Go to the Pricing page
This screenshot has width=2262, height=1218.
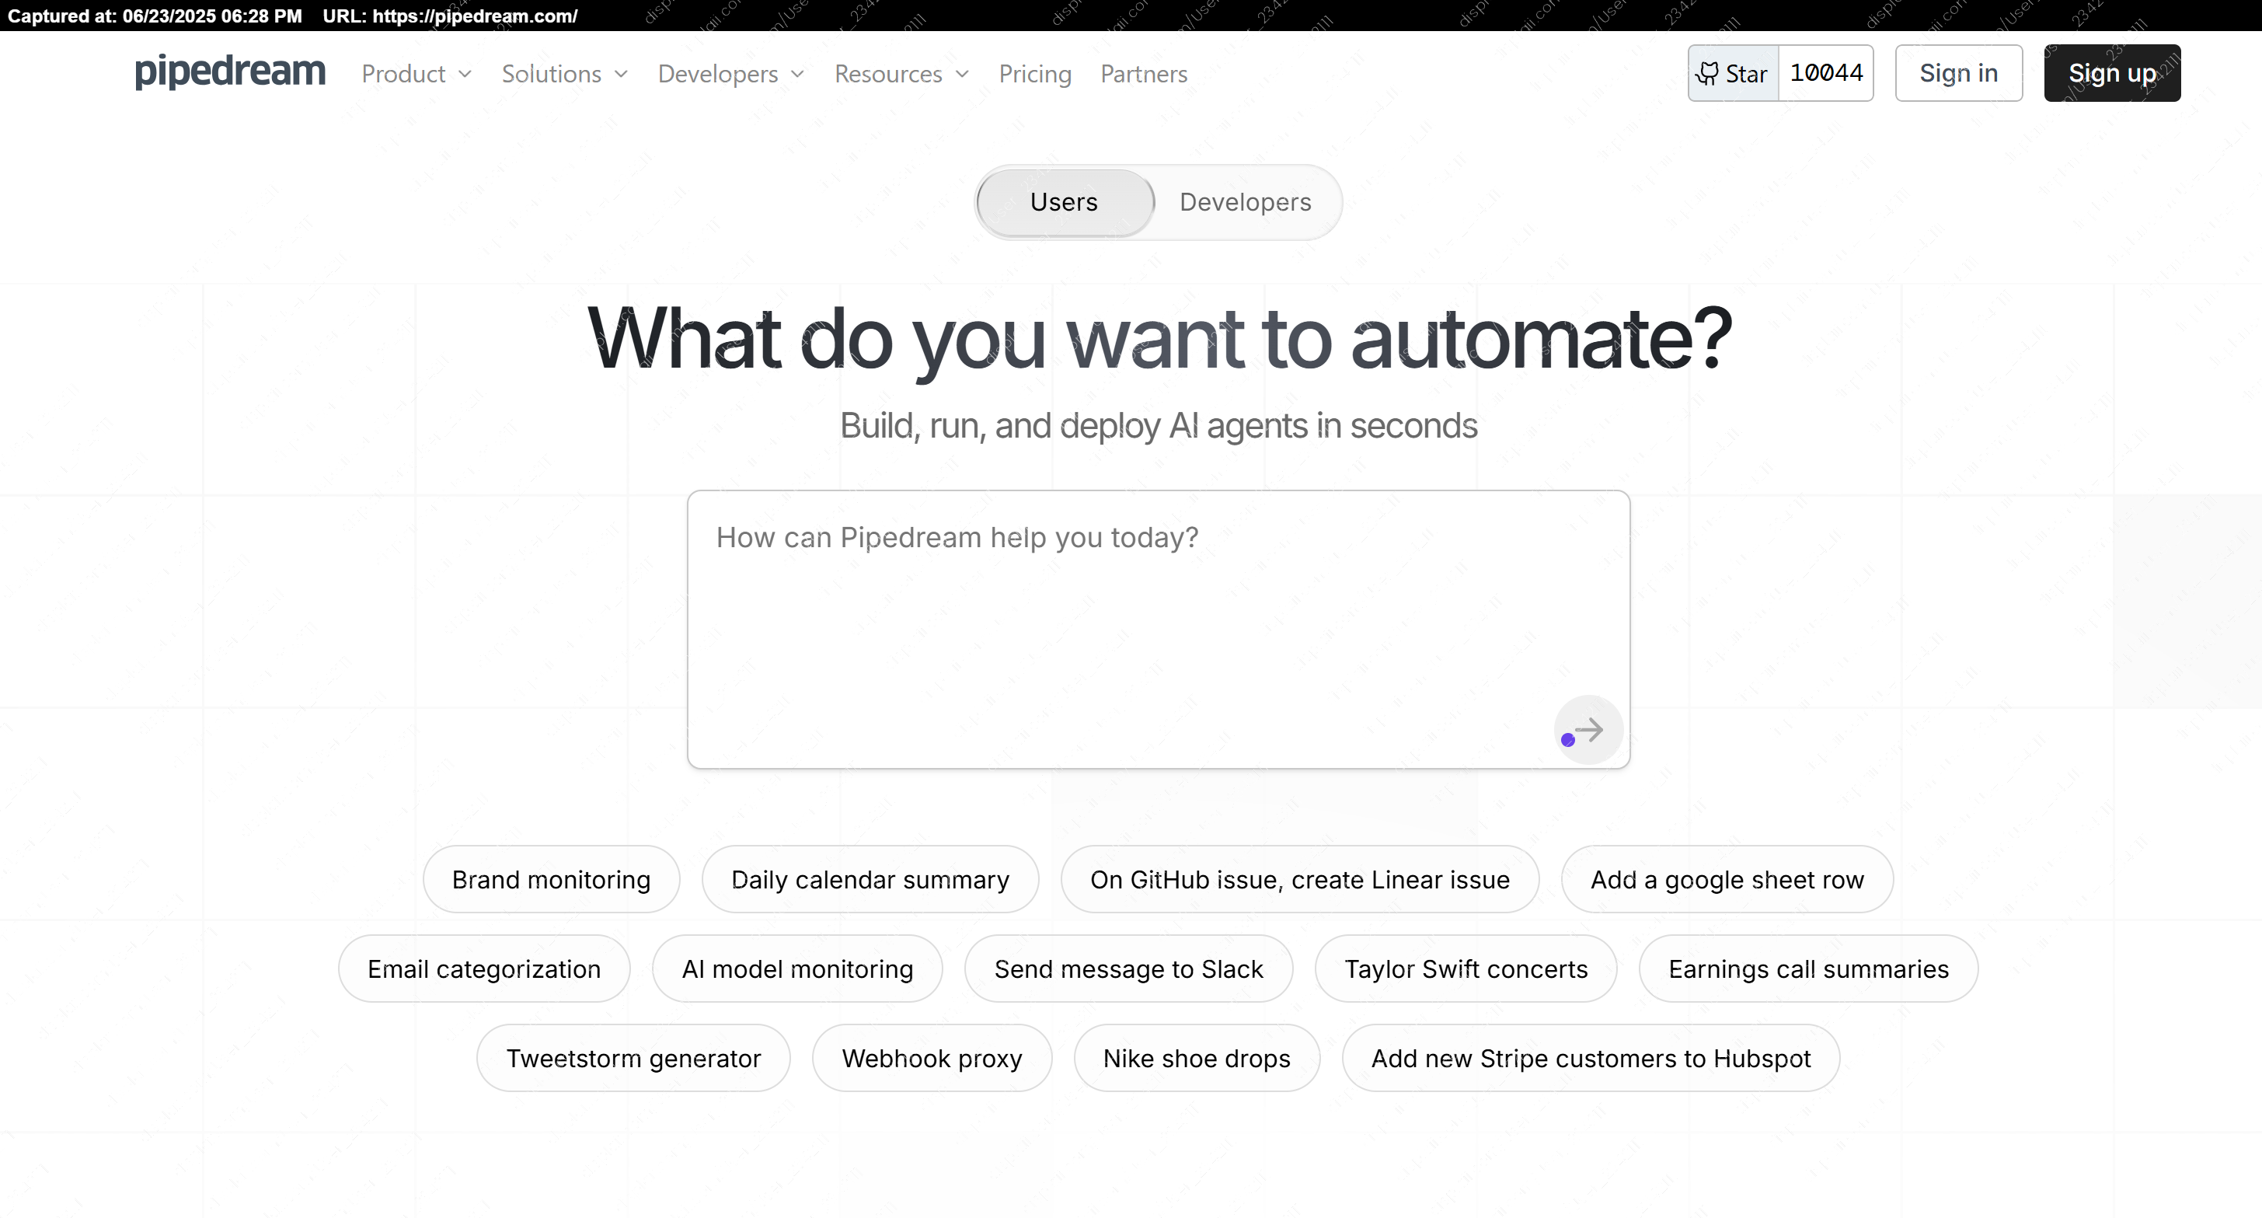[1034, 74]
